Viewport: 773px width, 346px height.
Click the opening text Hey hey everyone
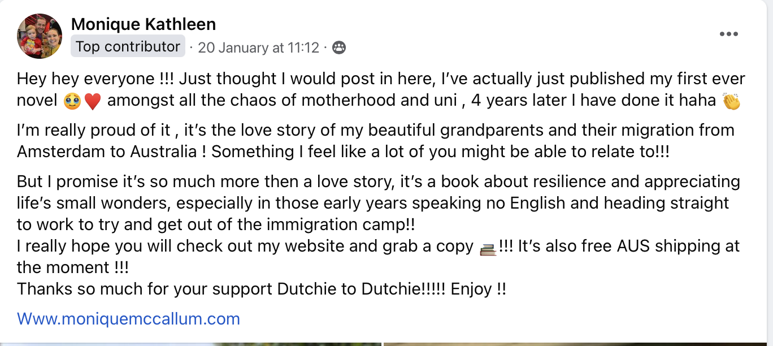85,79
